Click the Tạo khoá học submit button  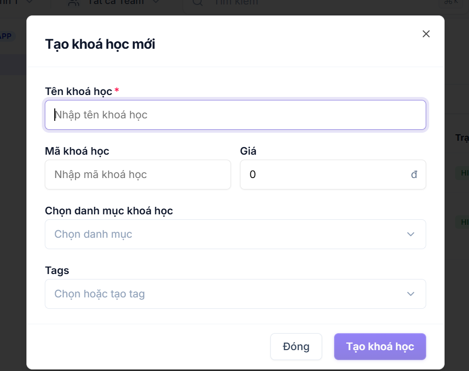[x=380, y=347]
